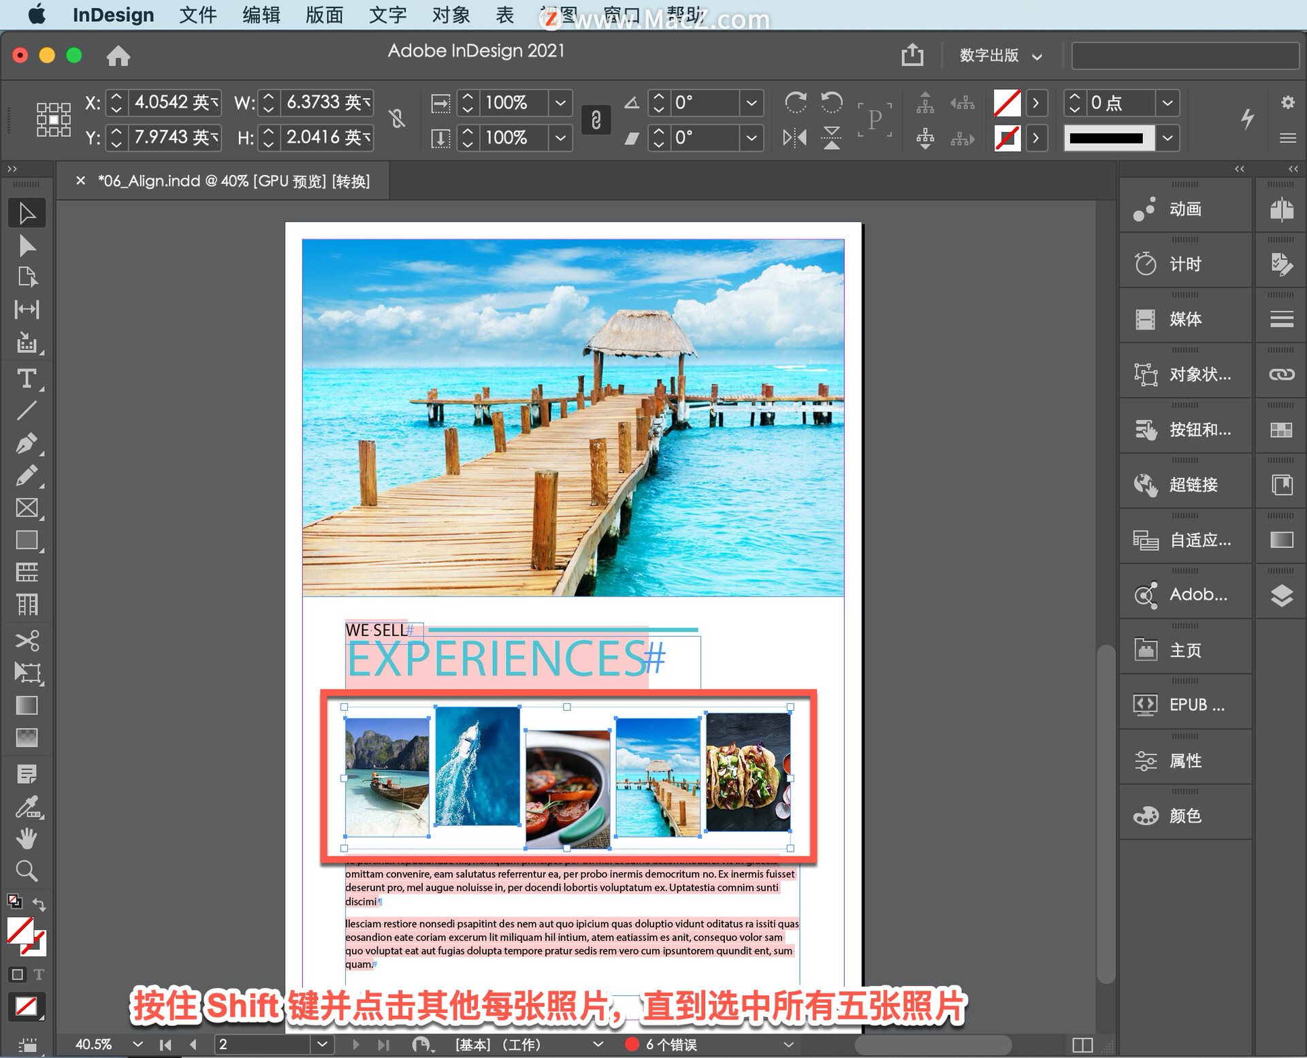Image resolution: width=1307 pixels, height=1058 pixels.
Task: Select the Page tool
Action: (x=27, y=277)
